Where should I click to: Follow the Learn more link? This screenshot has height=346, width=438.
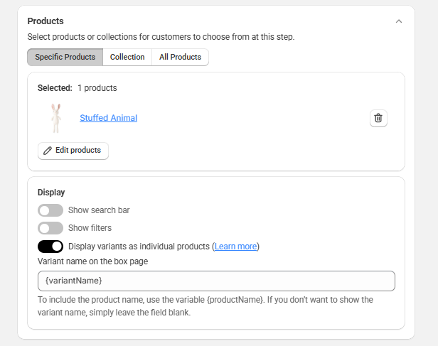pos(235,247)
